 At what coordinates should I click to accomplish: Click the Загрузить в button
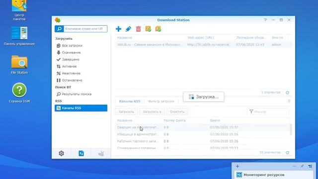coord(152,111)
